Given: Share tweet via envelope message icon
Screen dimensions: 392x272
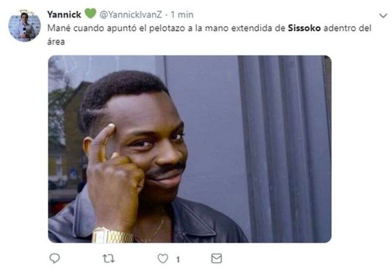Looking at the screenshot, I should coord(217,258).
